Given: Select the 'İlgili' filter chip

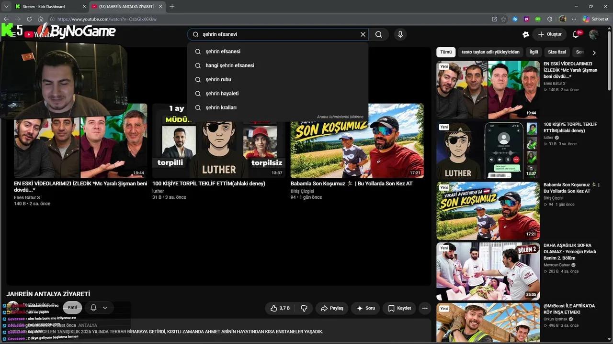Looking at the screenshot, I should click(534, 52).
